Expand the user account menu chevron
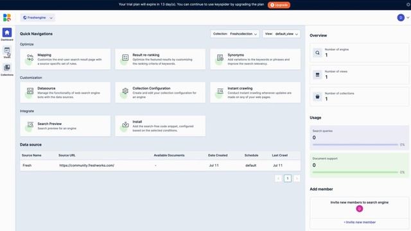Image resolution: width=411 pixels, height=231 pixels. tap(408, 17)
